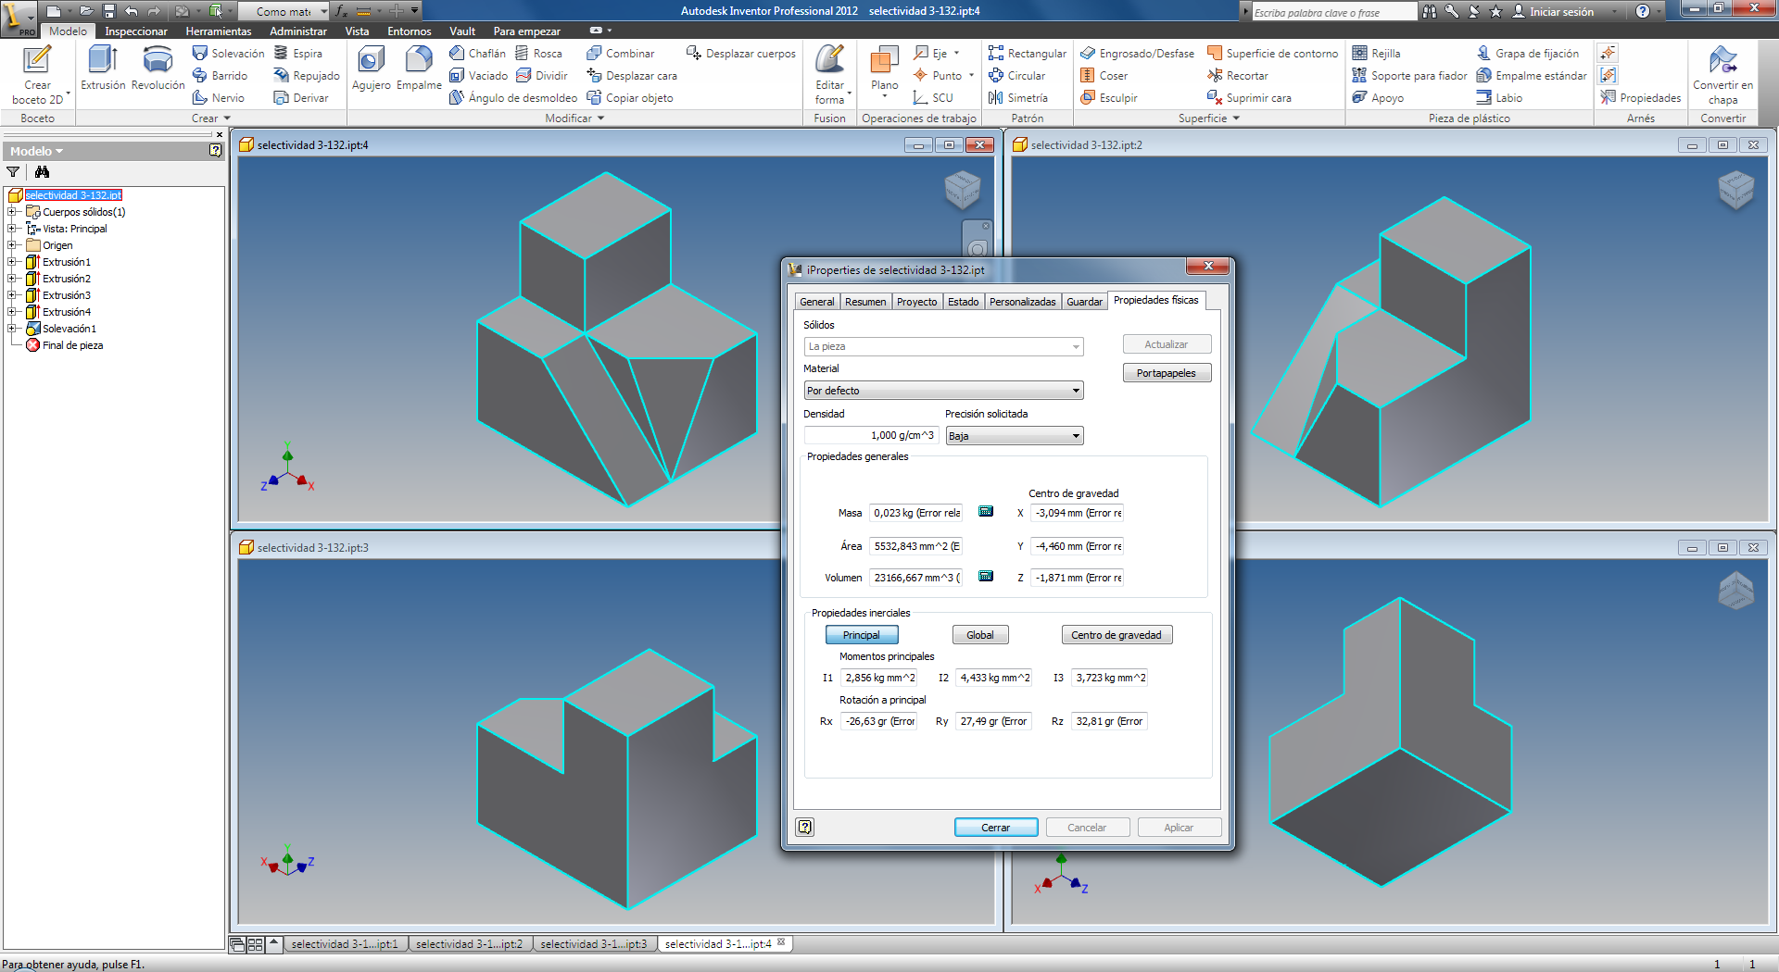The height and width of the screenshot is (972, 1779).
Task: Click the Rejilla plastic part tool
Action: pos(1376,54)
